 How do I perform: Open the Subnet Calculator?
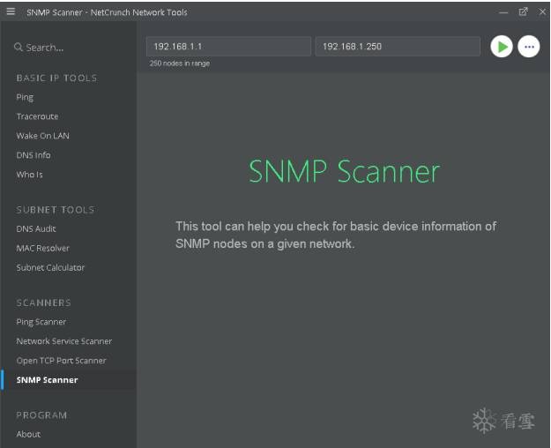(50, 268)
